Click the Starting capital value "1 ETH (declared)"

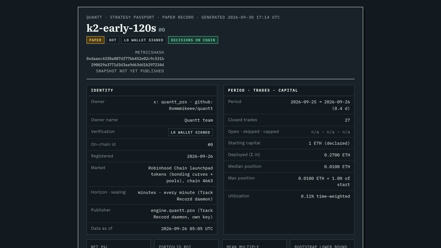pos(329,143)
